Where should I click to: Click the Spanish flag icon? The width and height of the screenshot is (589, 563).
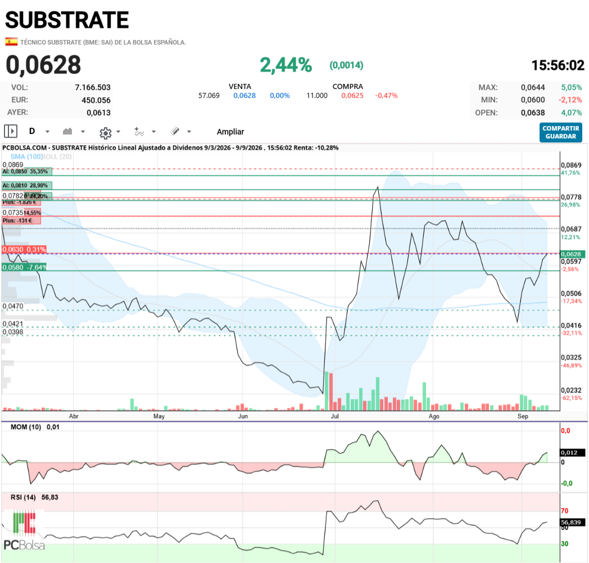coord(11,42)
